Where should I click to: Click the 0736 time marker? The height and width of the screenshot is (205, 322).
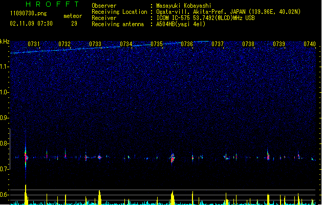187,44
